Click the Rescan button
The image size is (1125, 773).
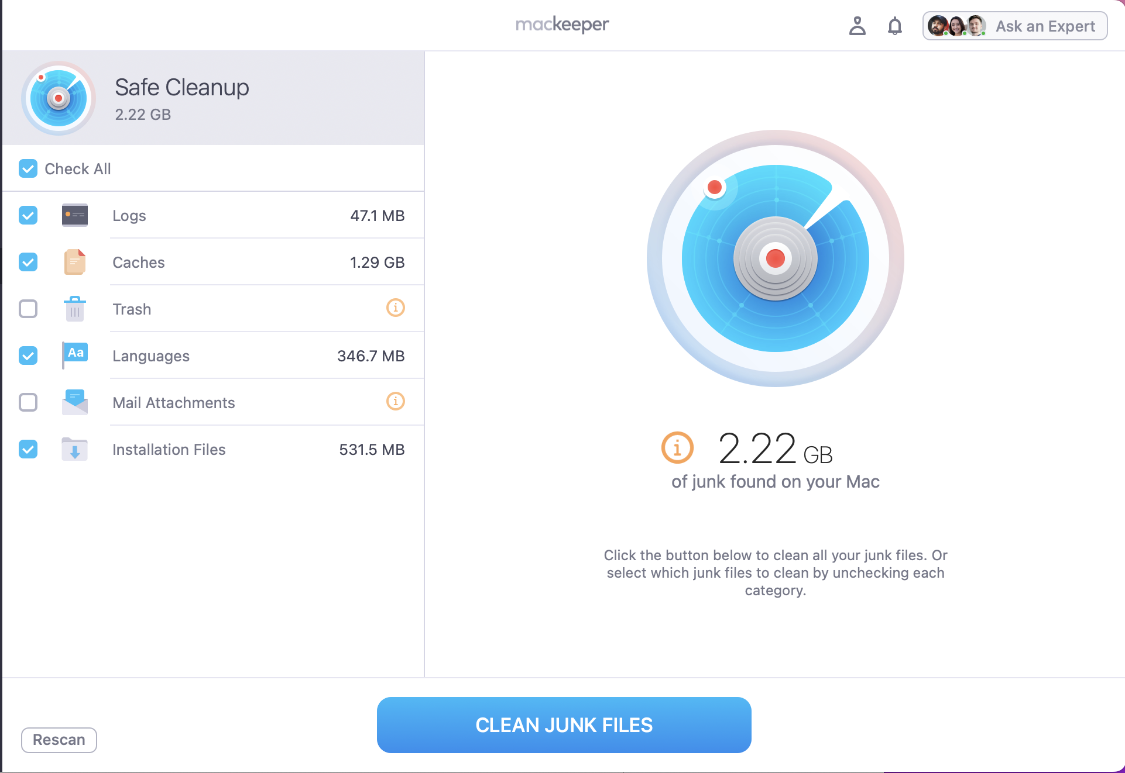(x=59, y=740)
